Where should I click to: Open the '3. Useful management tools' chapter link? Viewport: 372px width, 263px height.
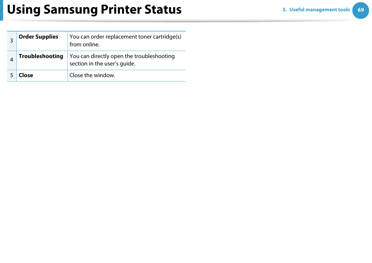(x=316, y=10)
